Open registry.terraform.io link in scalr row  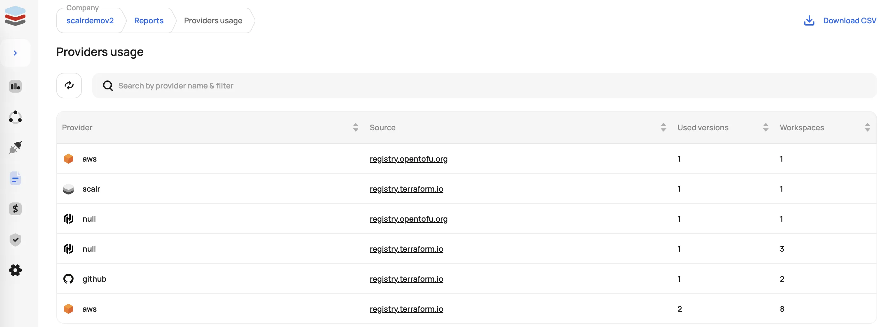[406, 189]
